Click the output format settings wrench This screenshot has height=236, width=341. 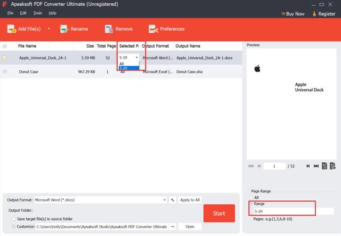point(172,200)
